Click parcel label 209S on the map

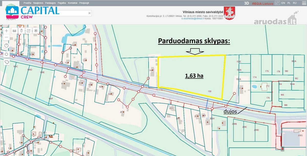click(x=300, y=135)
